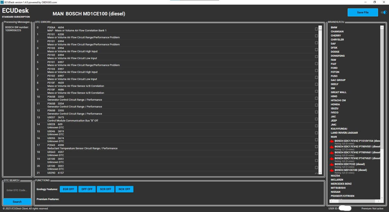Select checkbox for P0103 6994
Image resolution: width=389 pixels, height=212 pixels.
(x=316, y=50)
